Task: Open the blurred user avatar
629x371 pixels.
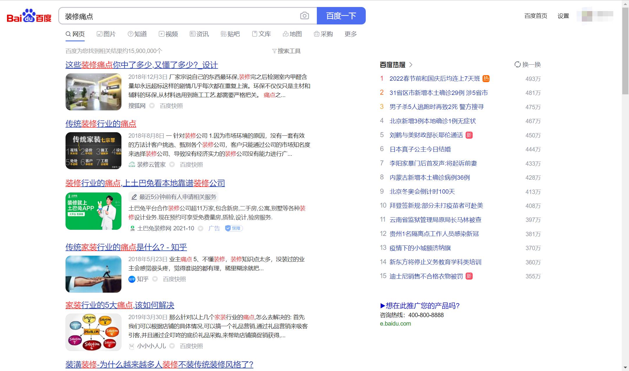Action: [595, 16]
